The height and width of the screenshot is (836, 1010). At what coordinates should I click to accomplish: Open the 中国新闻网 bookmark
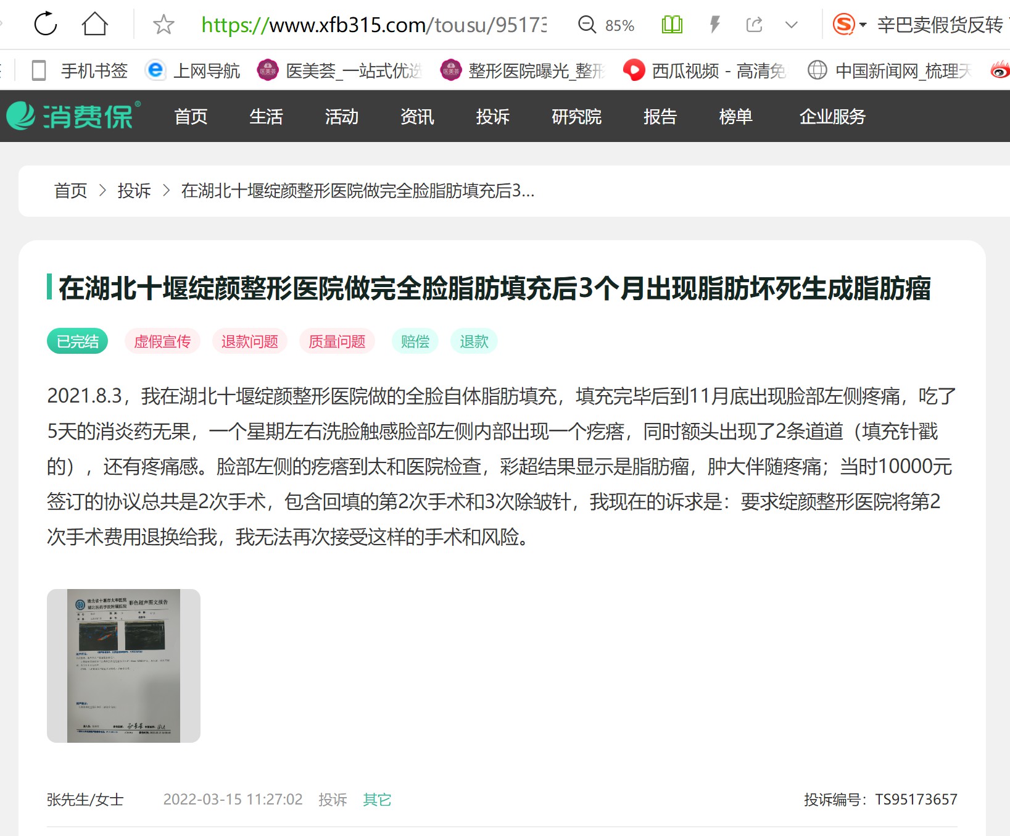click(889, 71)
